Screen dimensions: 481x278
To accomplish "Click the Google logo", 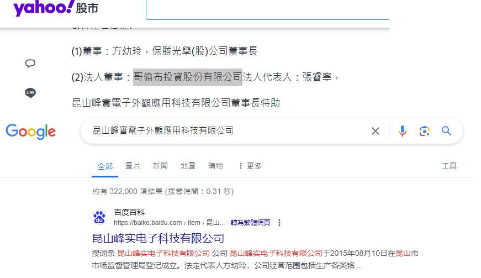I will (31, 131).
